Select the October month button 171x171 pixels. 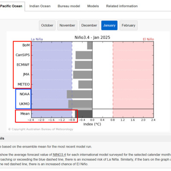click(47, 25)
